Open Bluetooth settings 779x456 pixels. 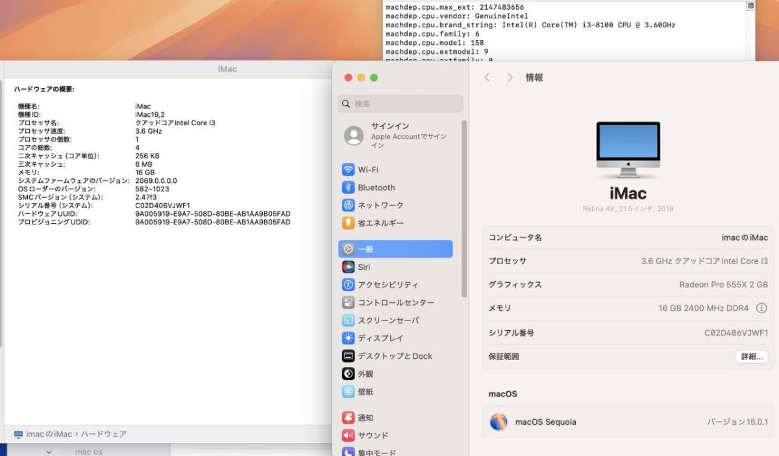375,187
